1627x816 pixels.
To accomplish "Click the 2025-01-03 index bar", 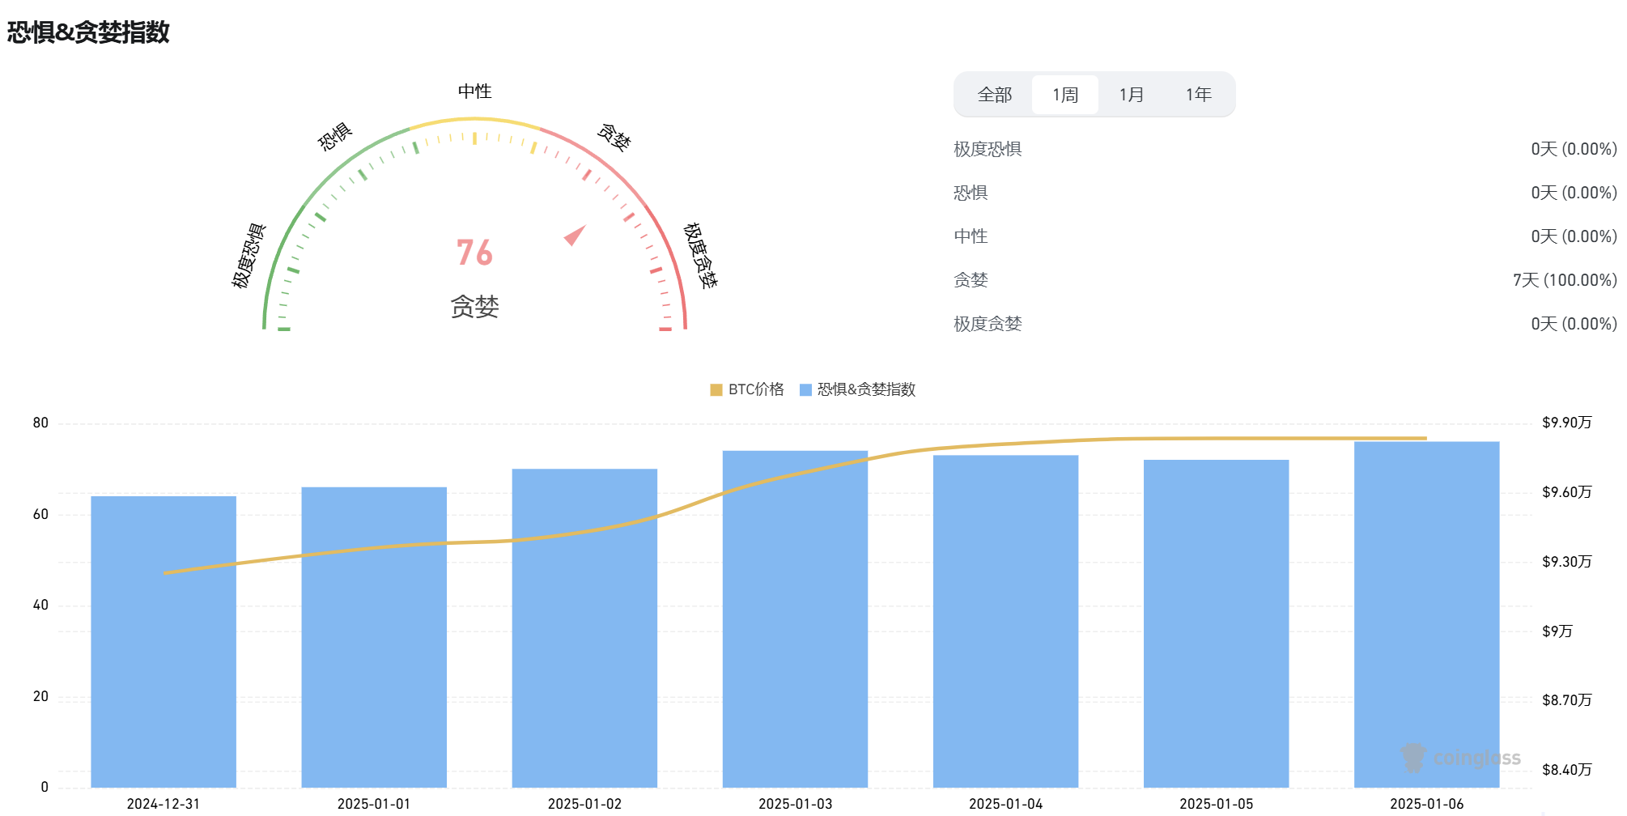I will tap(795, 619).
